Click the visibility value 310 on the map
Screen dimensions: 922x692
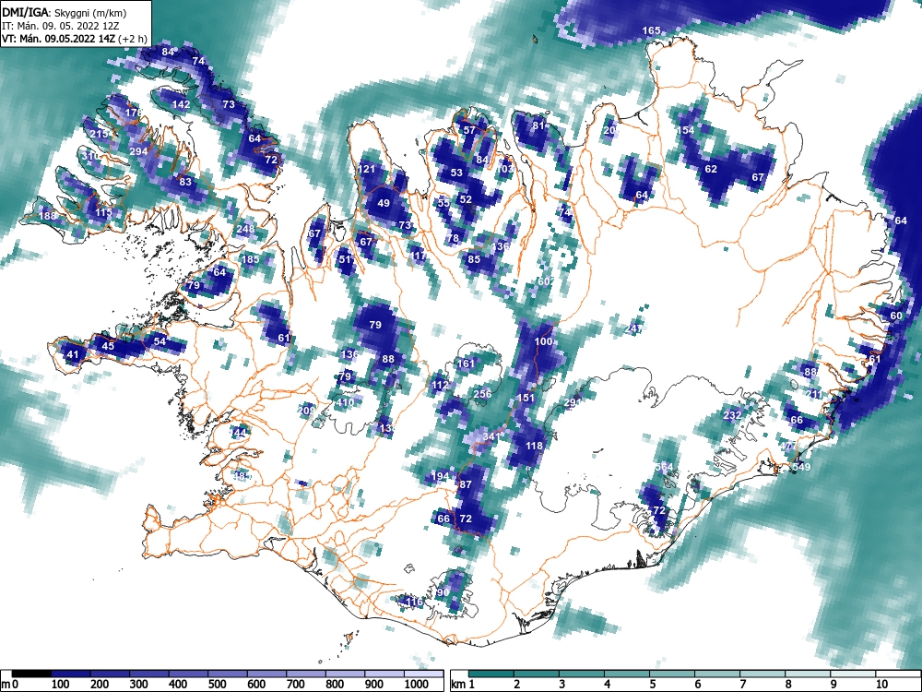90,156
